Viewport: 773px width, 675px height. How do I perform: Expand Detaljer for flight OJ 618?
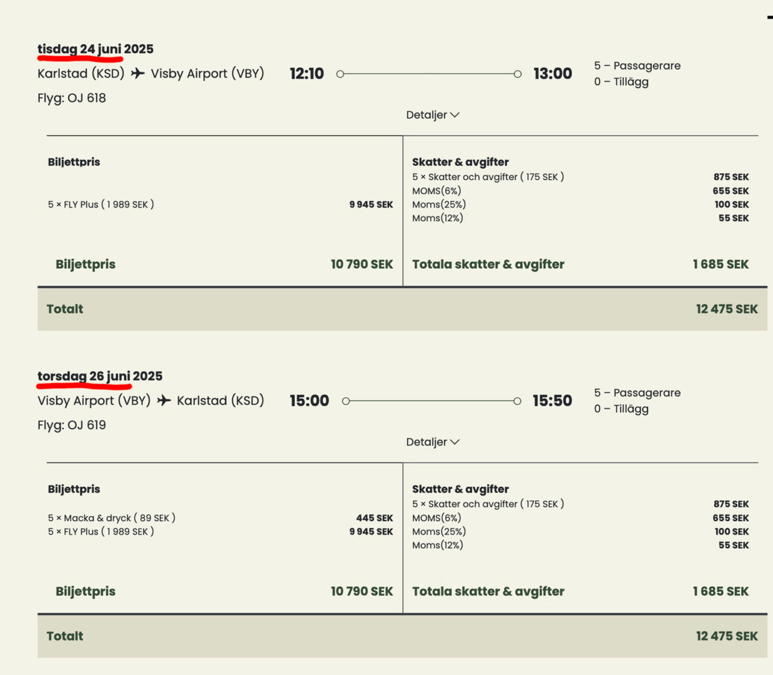pos(432,114)
